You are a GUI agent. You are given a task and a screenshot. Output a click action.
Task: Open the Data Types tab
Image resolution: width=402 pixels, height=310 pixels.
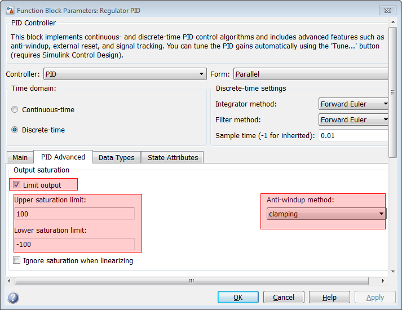click(116, 157)
